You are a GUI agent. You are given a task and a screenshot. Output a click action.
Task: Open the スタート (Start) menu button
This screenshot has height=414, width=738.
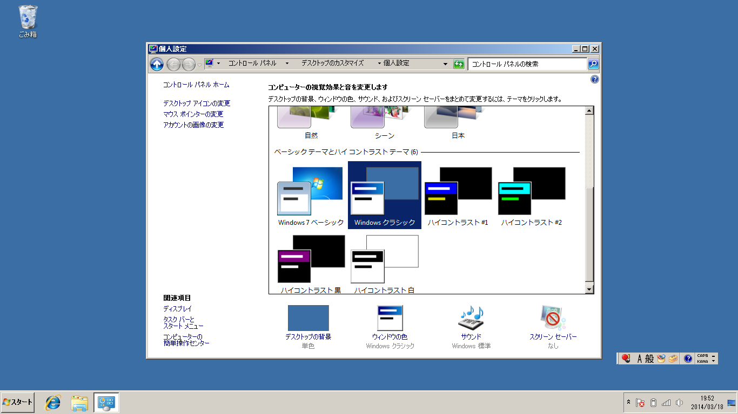coord(18,403)
